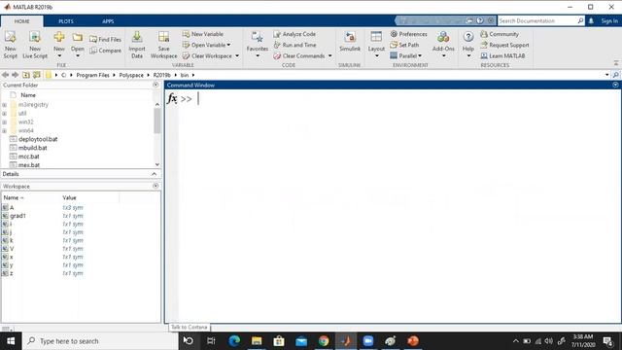Viewport: 622px width, 350px height.
Task: Switch to the PLOTS tab
Action: point(66,21)
